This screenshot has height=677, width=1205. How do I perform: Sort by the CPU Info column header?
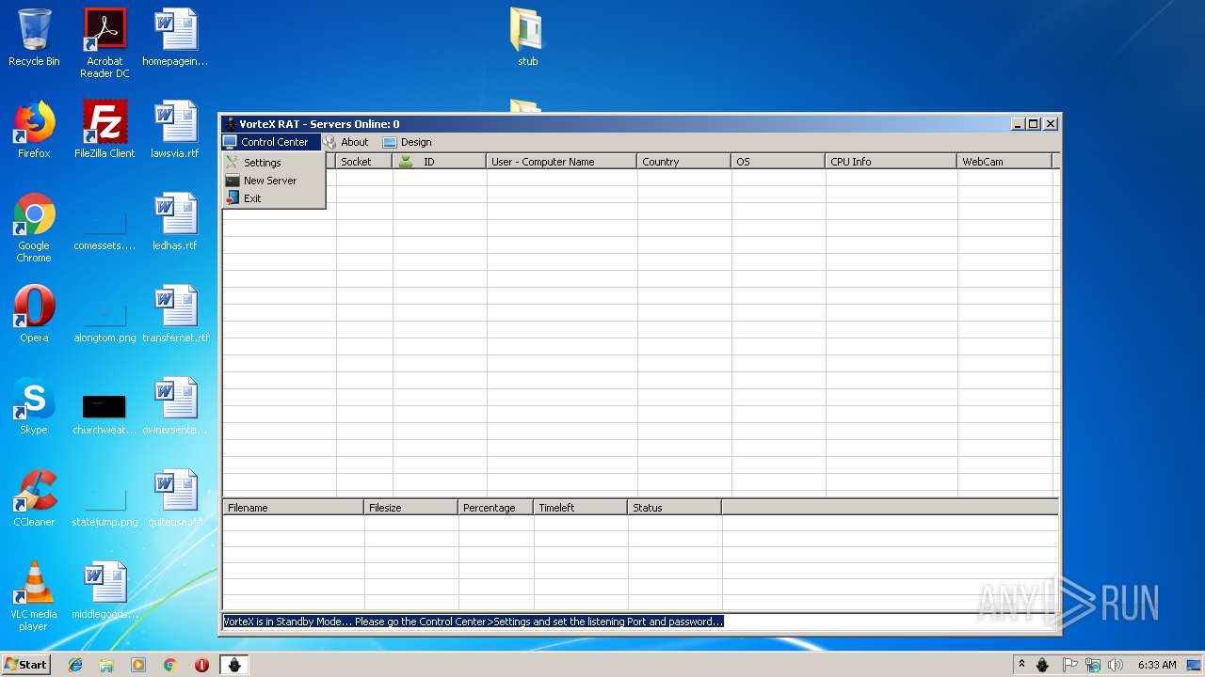point(891,162)
